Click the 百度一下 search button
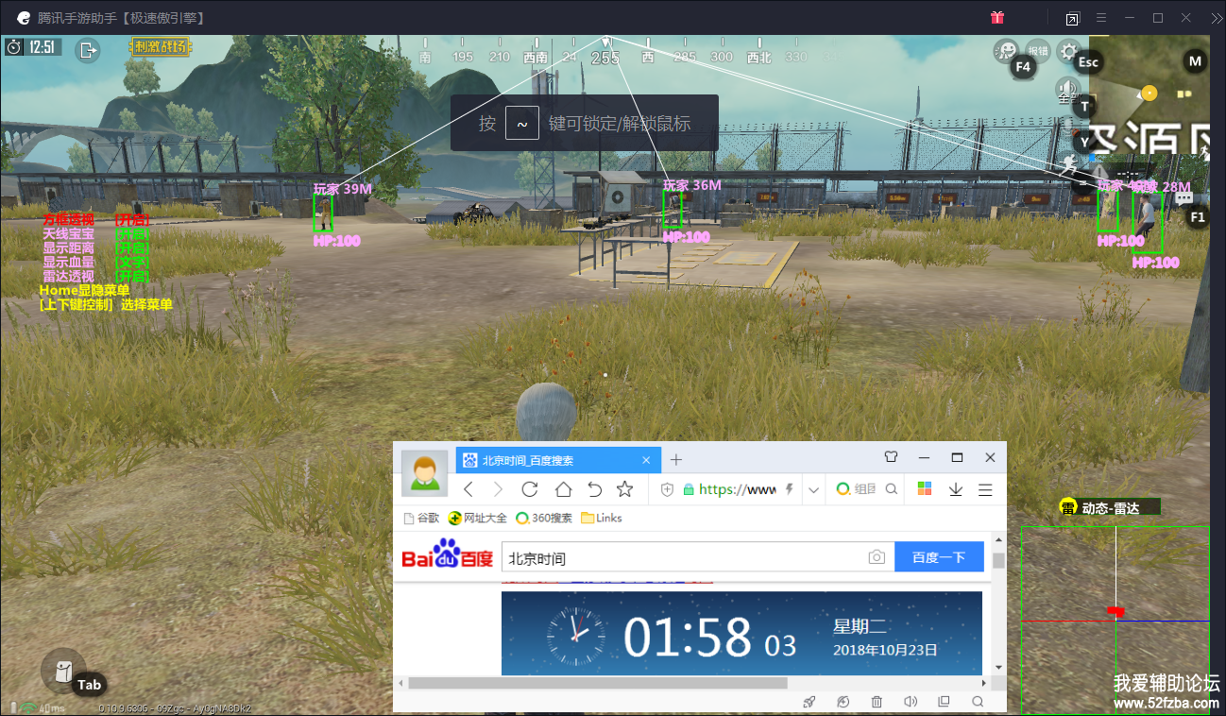 point(939,557)
